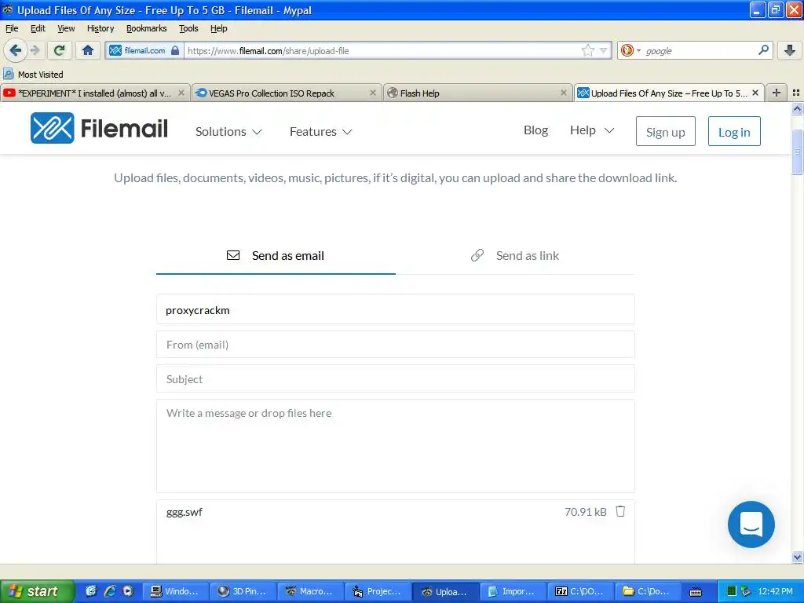Screen dimensions: 804x603
Task: Click the Show Desktop quick launch icon
Action: point(91,591)
